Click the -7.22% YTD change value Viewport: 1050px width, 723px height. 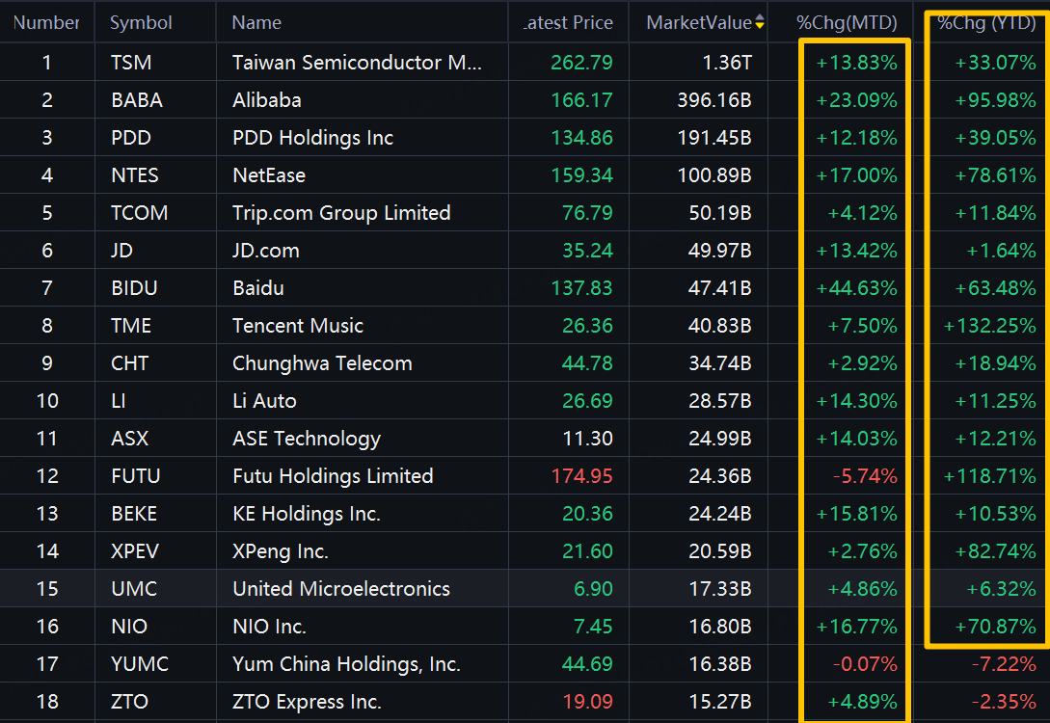1004,663
